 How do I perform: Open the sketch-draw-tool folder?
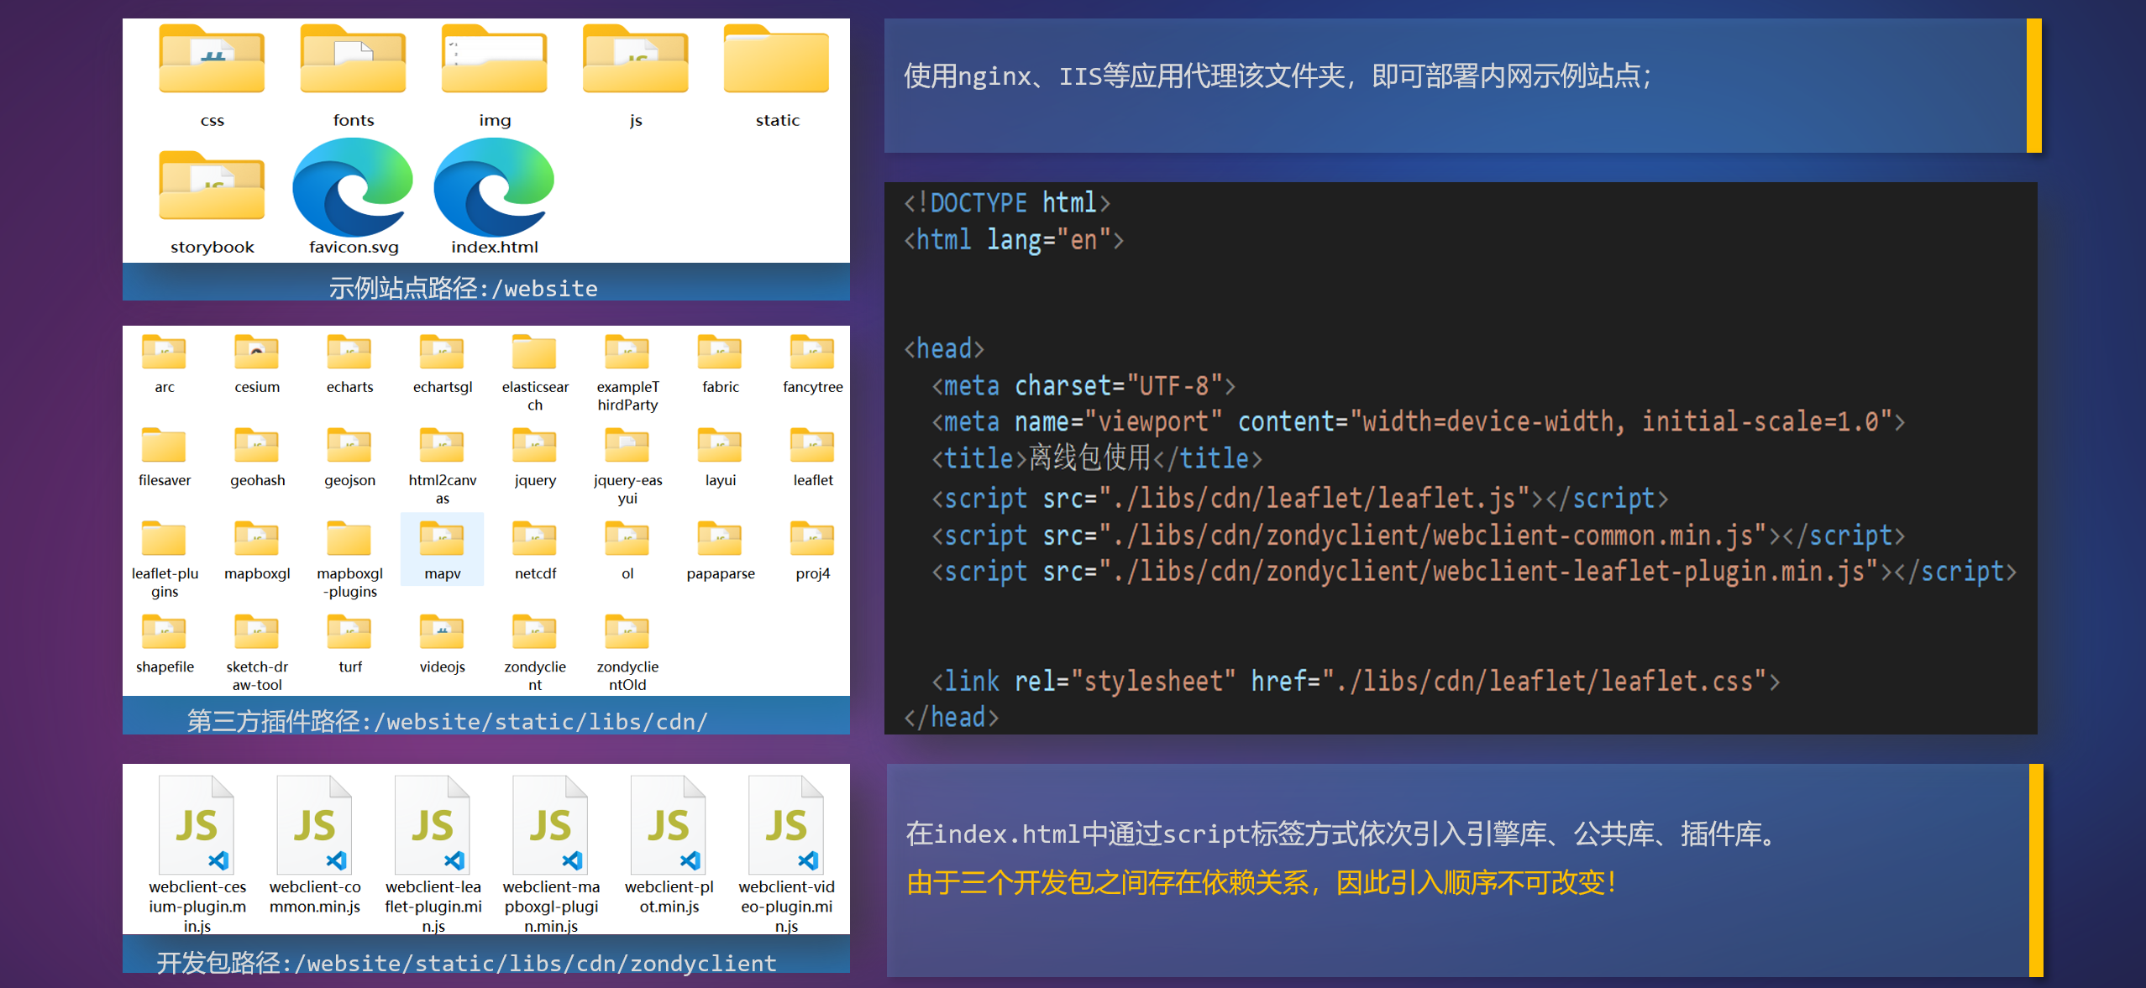(x=256, y=634)
